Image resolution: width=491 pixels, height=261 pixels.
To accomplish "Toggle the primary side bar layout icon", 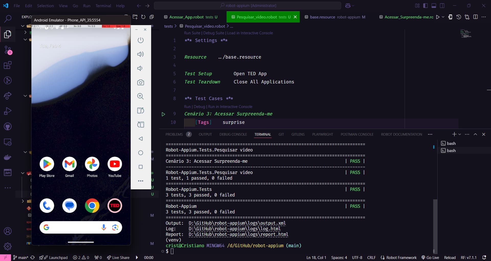I will click(x=426, y=5).
